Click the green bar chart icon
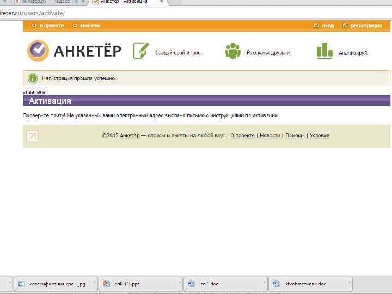Viewport: 392px width, 294px height. tap(324, 51)
